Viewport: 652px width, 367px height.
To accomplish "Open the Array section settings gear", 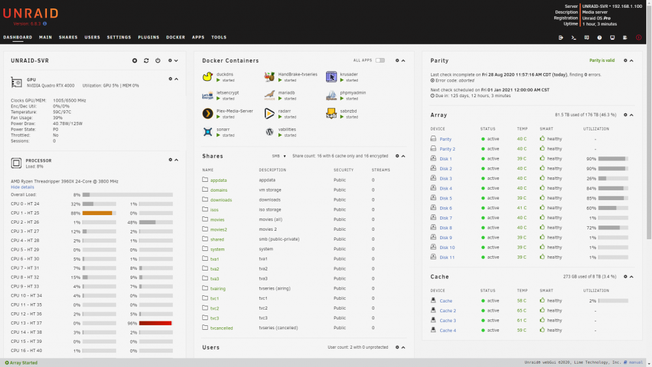I will coord(625,115).
